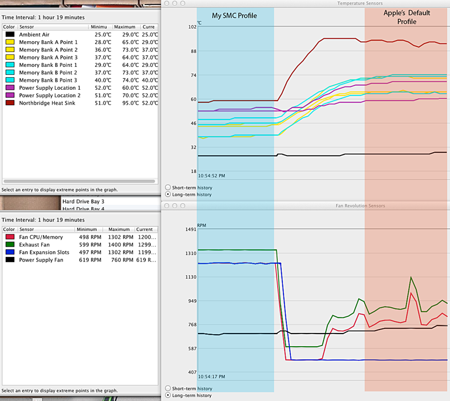Click the Ambient Air black color swatch
This screenshot has width=450, height=401.
click(x=10, y=34)
